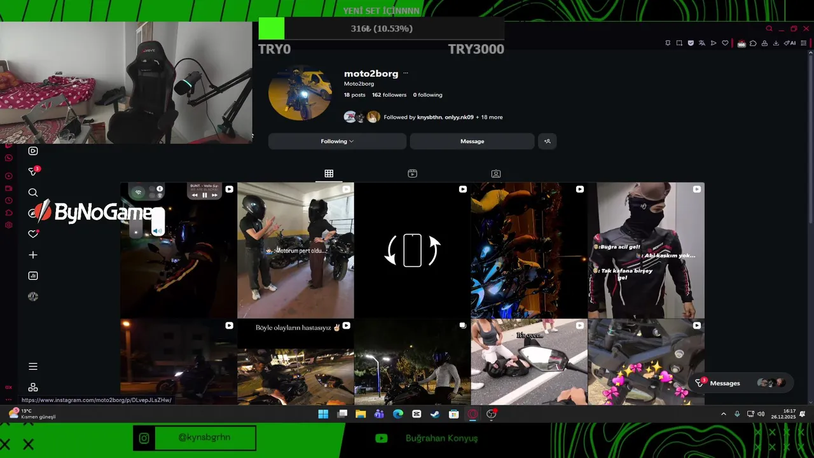Viewport: 814px width, 458px height.
Task: Switch to the posts grid tab
Action: coord(329,174)
